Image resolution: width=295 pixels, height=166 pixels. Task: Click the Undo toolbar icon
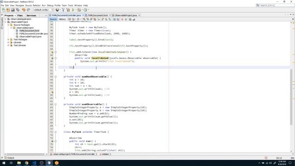pyautogui.click(x=24, y=10)
